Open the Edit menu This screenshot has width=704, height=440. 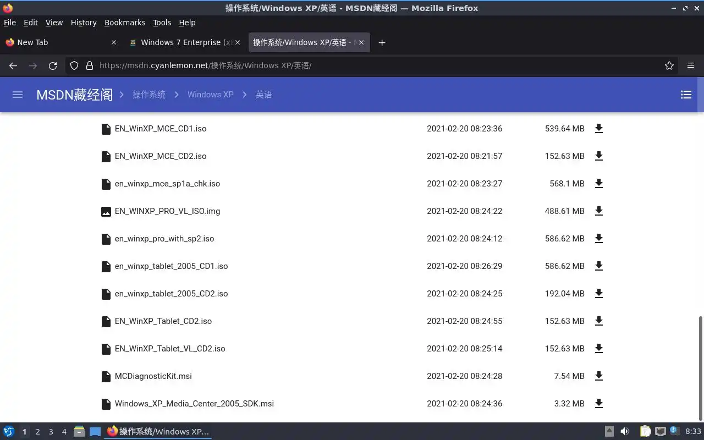click(x=31, y=23)
